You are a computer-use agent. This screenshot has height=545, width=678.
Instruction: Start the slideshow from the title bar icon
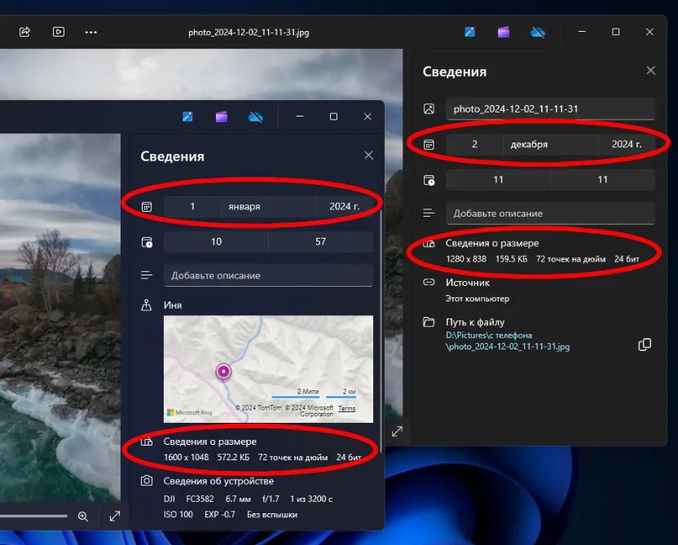coord(58,32)
